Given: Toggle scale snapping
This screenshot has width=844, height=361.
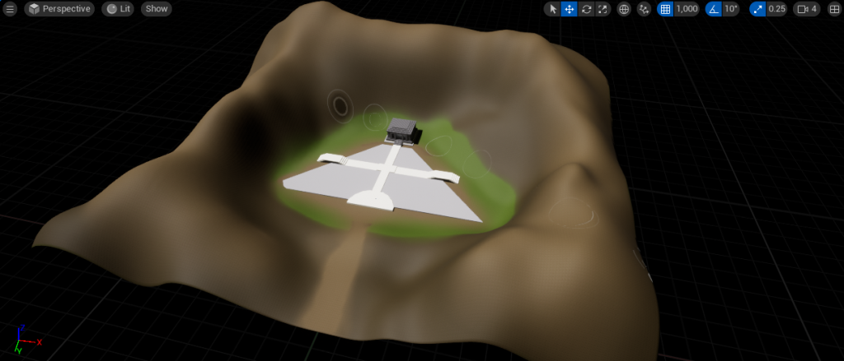Looking at the screenshot, I should (757, 9).
